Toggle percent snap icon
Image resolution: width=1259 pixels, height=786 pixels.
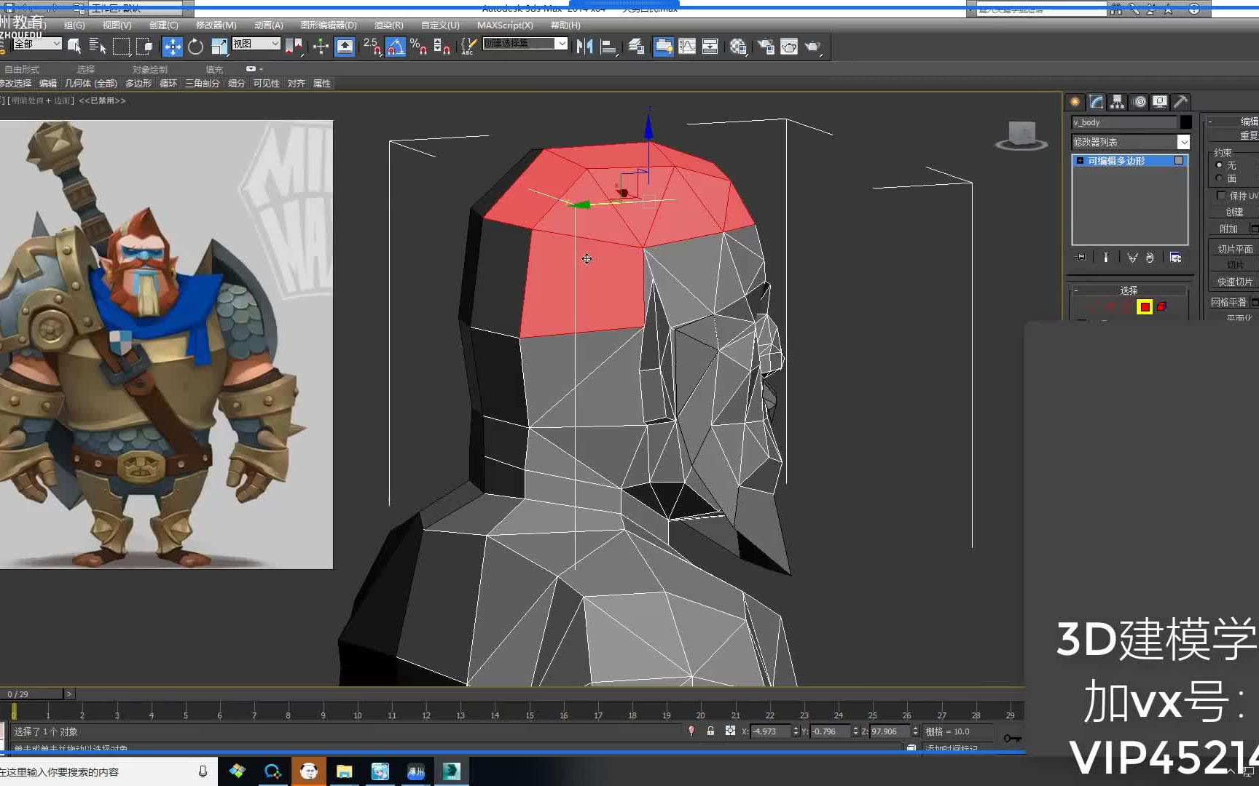coord(418,47)
